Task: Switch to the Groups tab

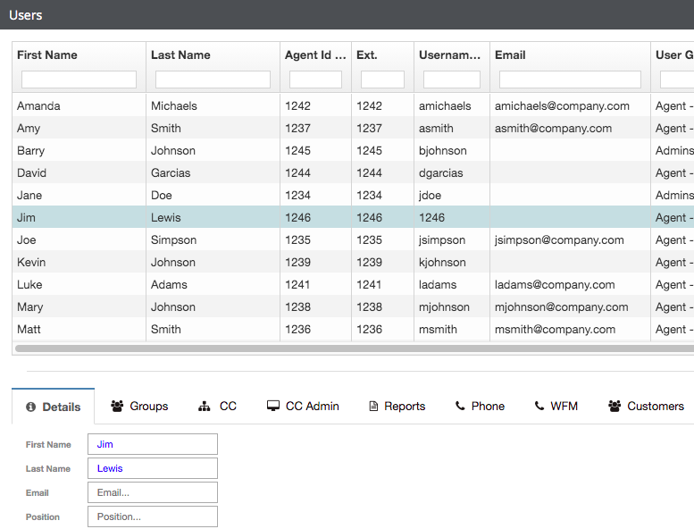Action: (139, 406)
